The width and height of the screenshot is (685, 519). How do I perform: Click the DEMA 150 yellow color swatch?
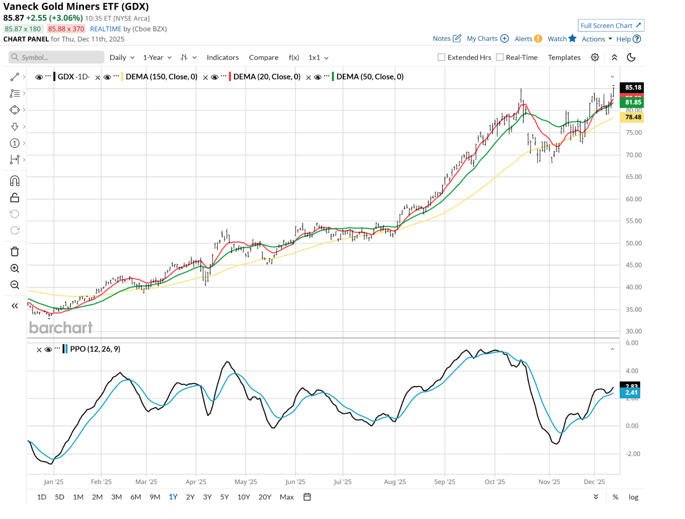coord(122,77)
